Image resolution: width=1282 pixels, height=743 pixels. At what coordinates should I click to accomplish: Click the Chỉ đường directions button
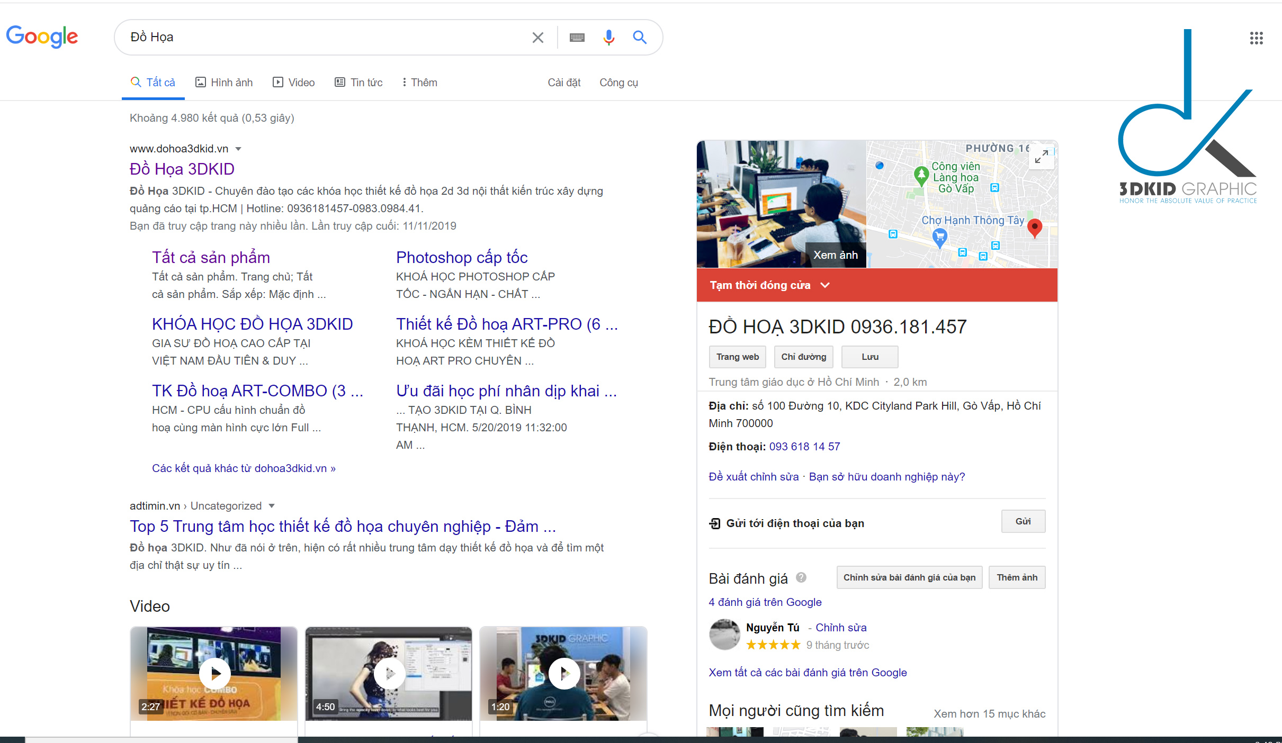[803, 357]
